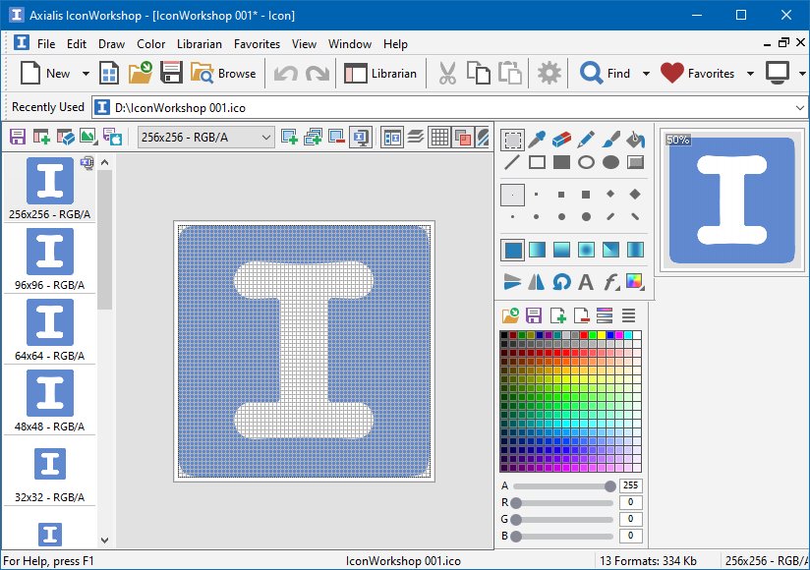Flip the image horizontally

point(537,282)
